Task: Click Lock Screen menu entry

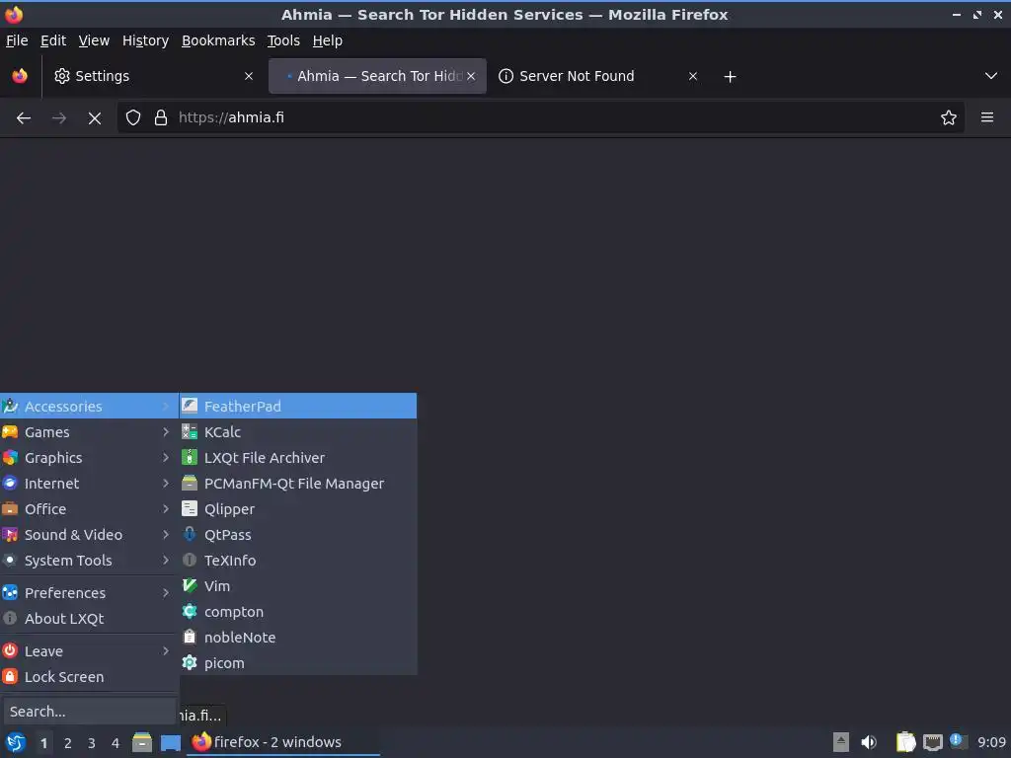Action: click(x=89, y=677)
